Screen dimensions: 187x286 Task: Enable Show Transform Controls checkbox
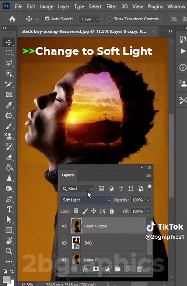110,19
